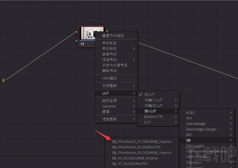Viewport: 238px width, 168px height.
Task: Click the highlighted 3D LUT entry
Action: tap(158, 111)
